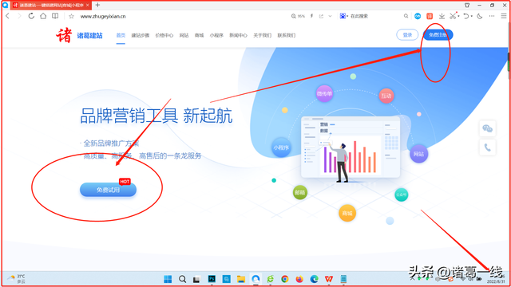Open the blue round extension icon

[x=418, y=16]
